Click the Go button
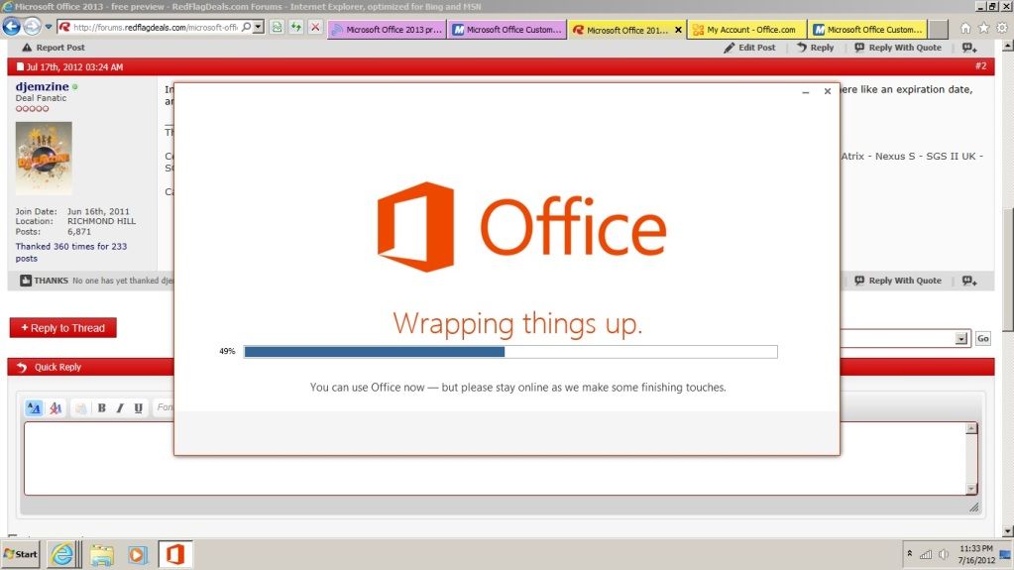 click(983, 338)
